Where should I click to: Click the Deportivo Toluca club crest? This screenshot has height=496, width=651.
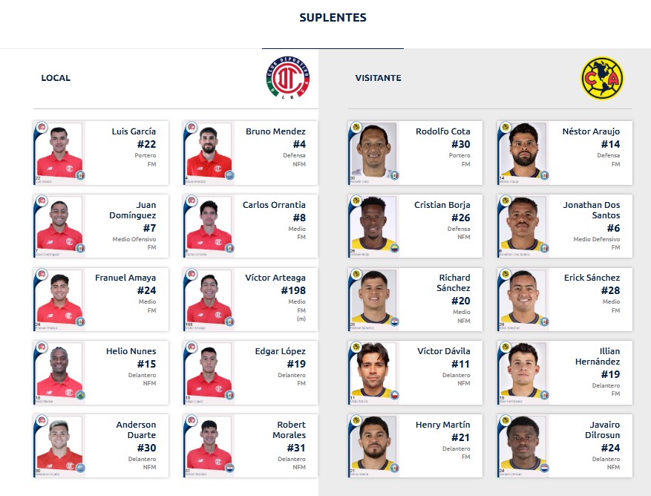[288, 77]
